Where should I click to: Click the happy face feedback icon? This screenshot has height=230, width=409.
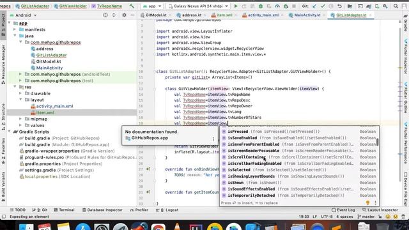click(388, 217)
